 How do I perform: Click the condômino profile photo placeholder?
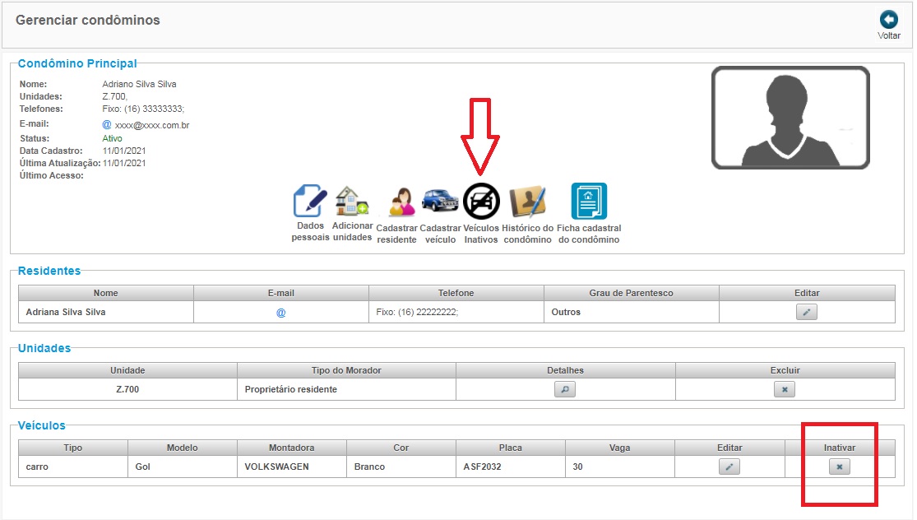click(x=790, y=118)
